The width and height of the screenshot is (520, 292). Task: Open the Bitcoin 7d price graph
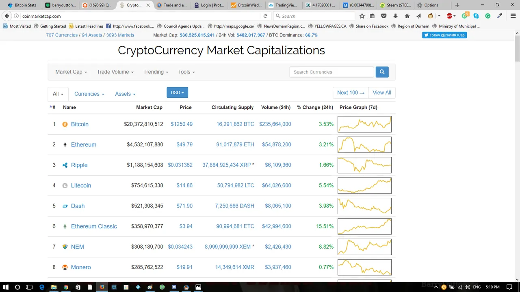click(x=364, y=124)
